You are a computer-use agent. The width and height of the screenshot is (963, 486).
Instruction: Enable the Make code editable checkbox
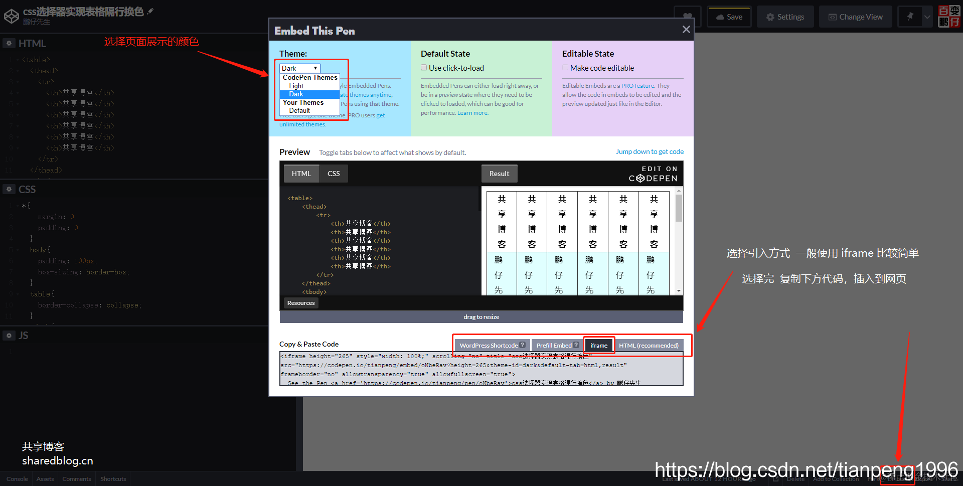pyautogui.click(x=565, y=67)
